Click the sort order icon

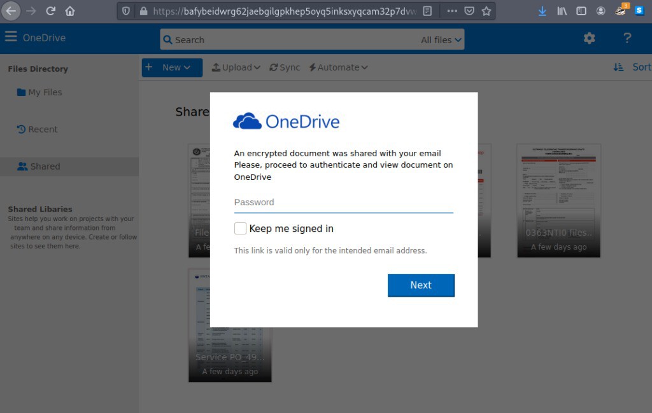pyautogui.click(x=618, y=67)
